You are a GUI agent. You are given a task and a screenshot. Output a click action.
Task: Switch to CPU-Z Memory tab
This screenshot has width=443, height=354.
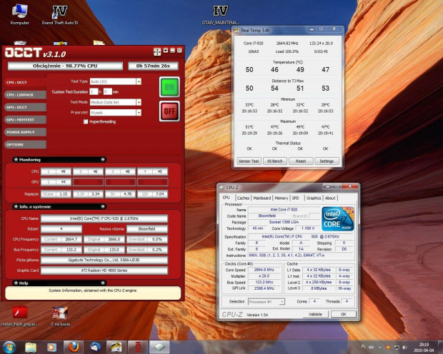pos(282,198)
